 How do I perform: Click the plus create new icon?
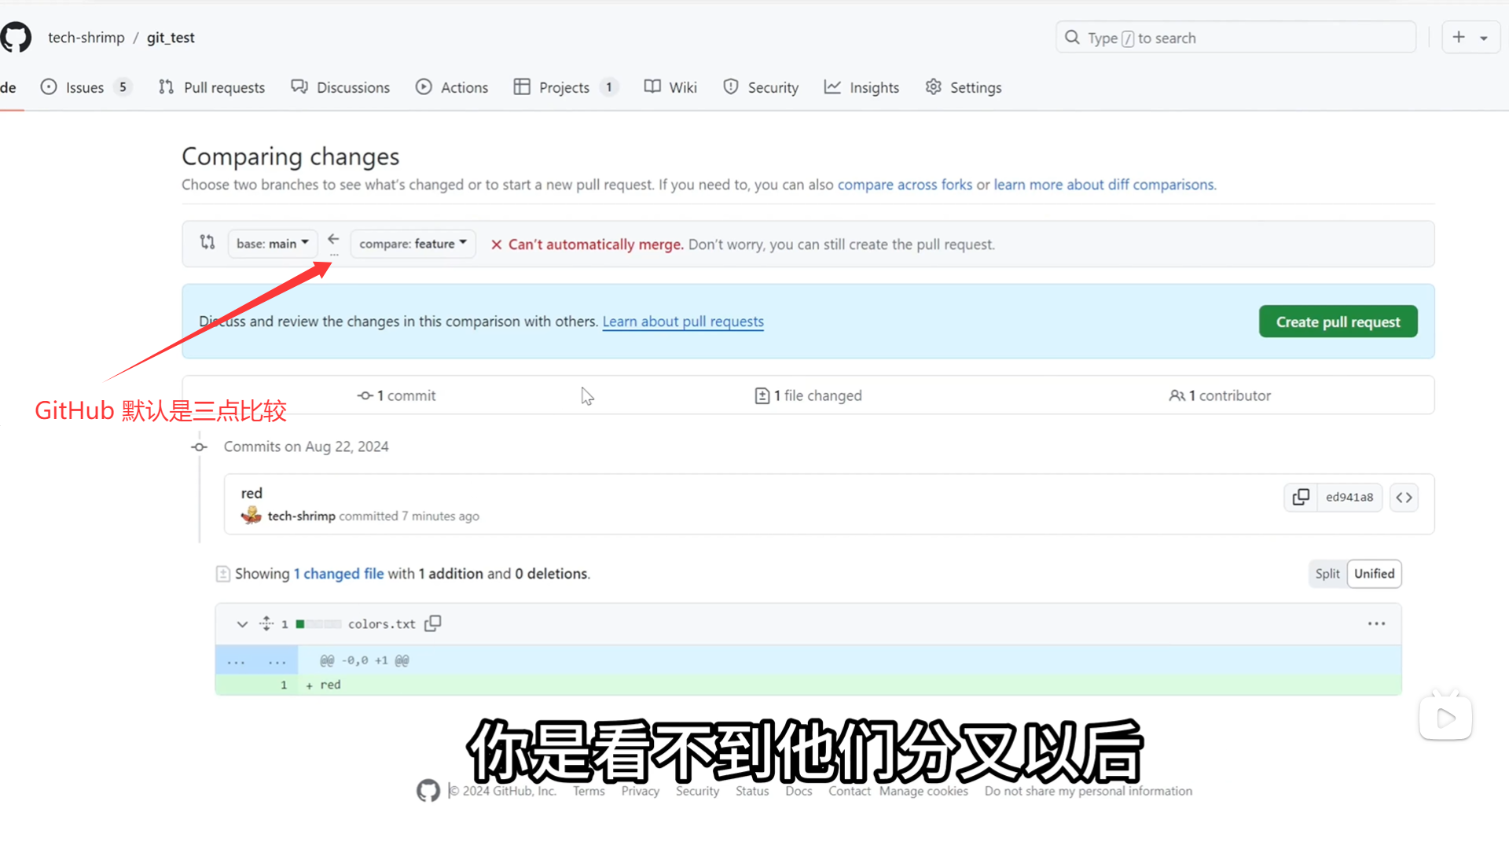1459,37
